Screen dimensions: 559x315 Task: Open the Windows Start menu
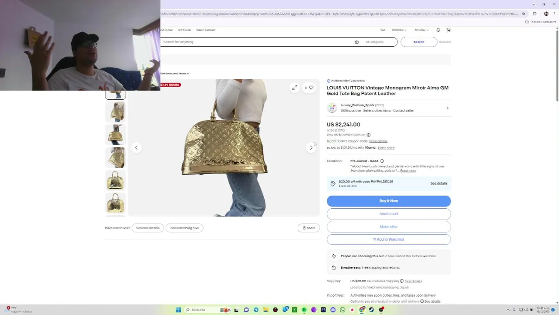(178, 310)
